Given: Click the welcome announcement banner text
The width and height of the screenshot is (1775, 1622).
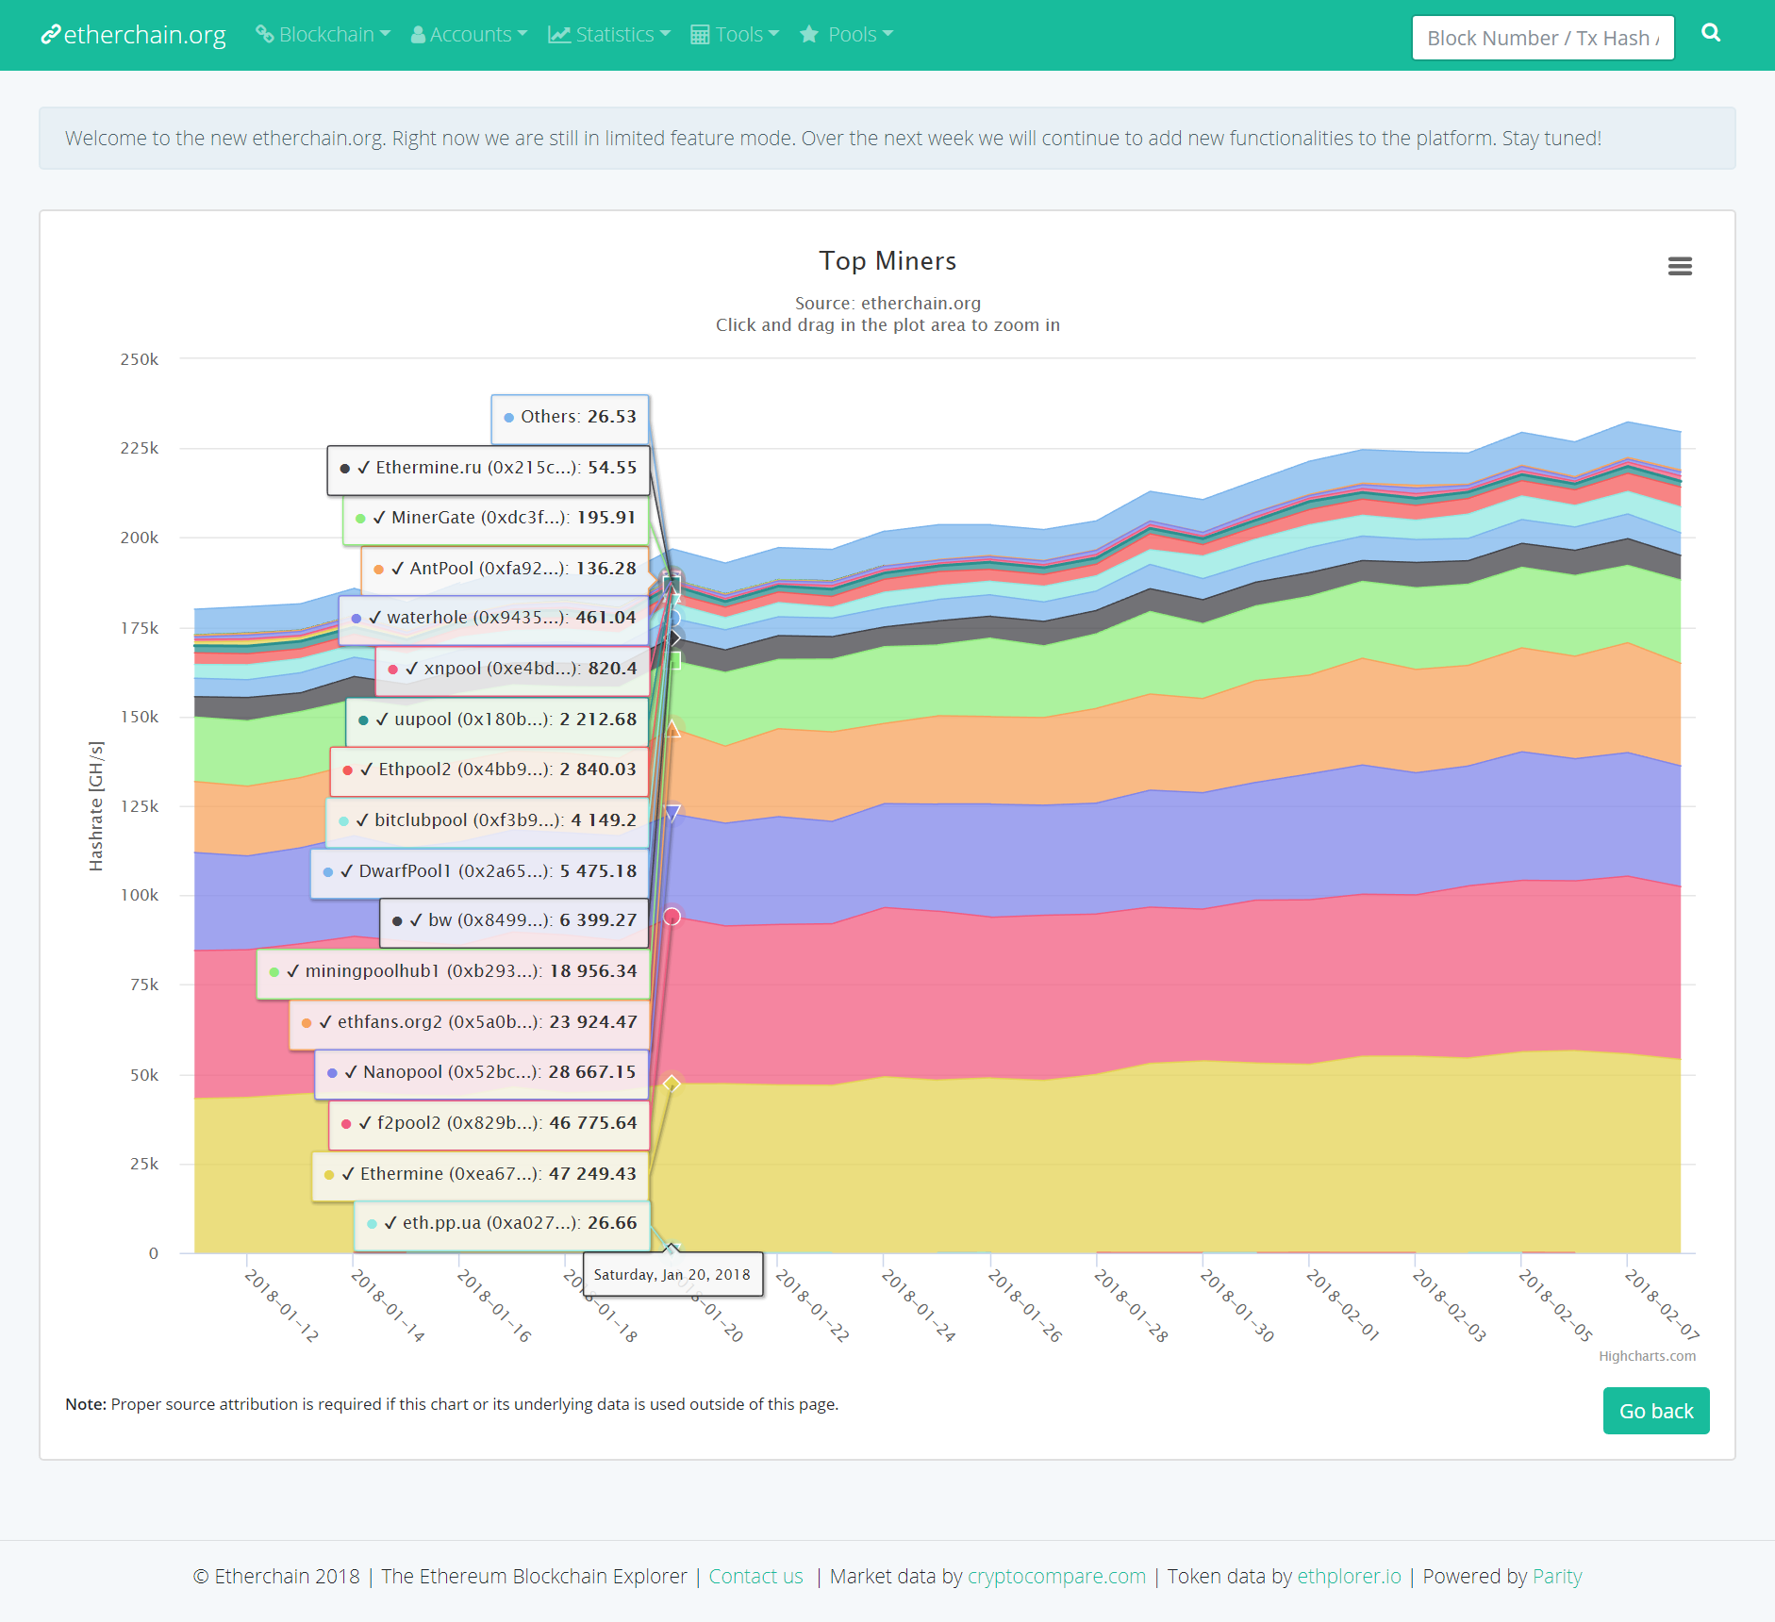Looking at the screenshot, I should (834, 139).
